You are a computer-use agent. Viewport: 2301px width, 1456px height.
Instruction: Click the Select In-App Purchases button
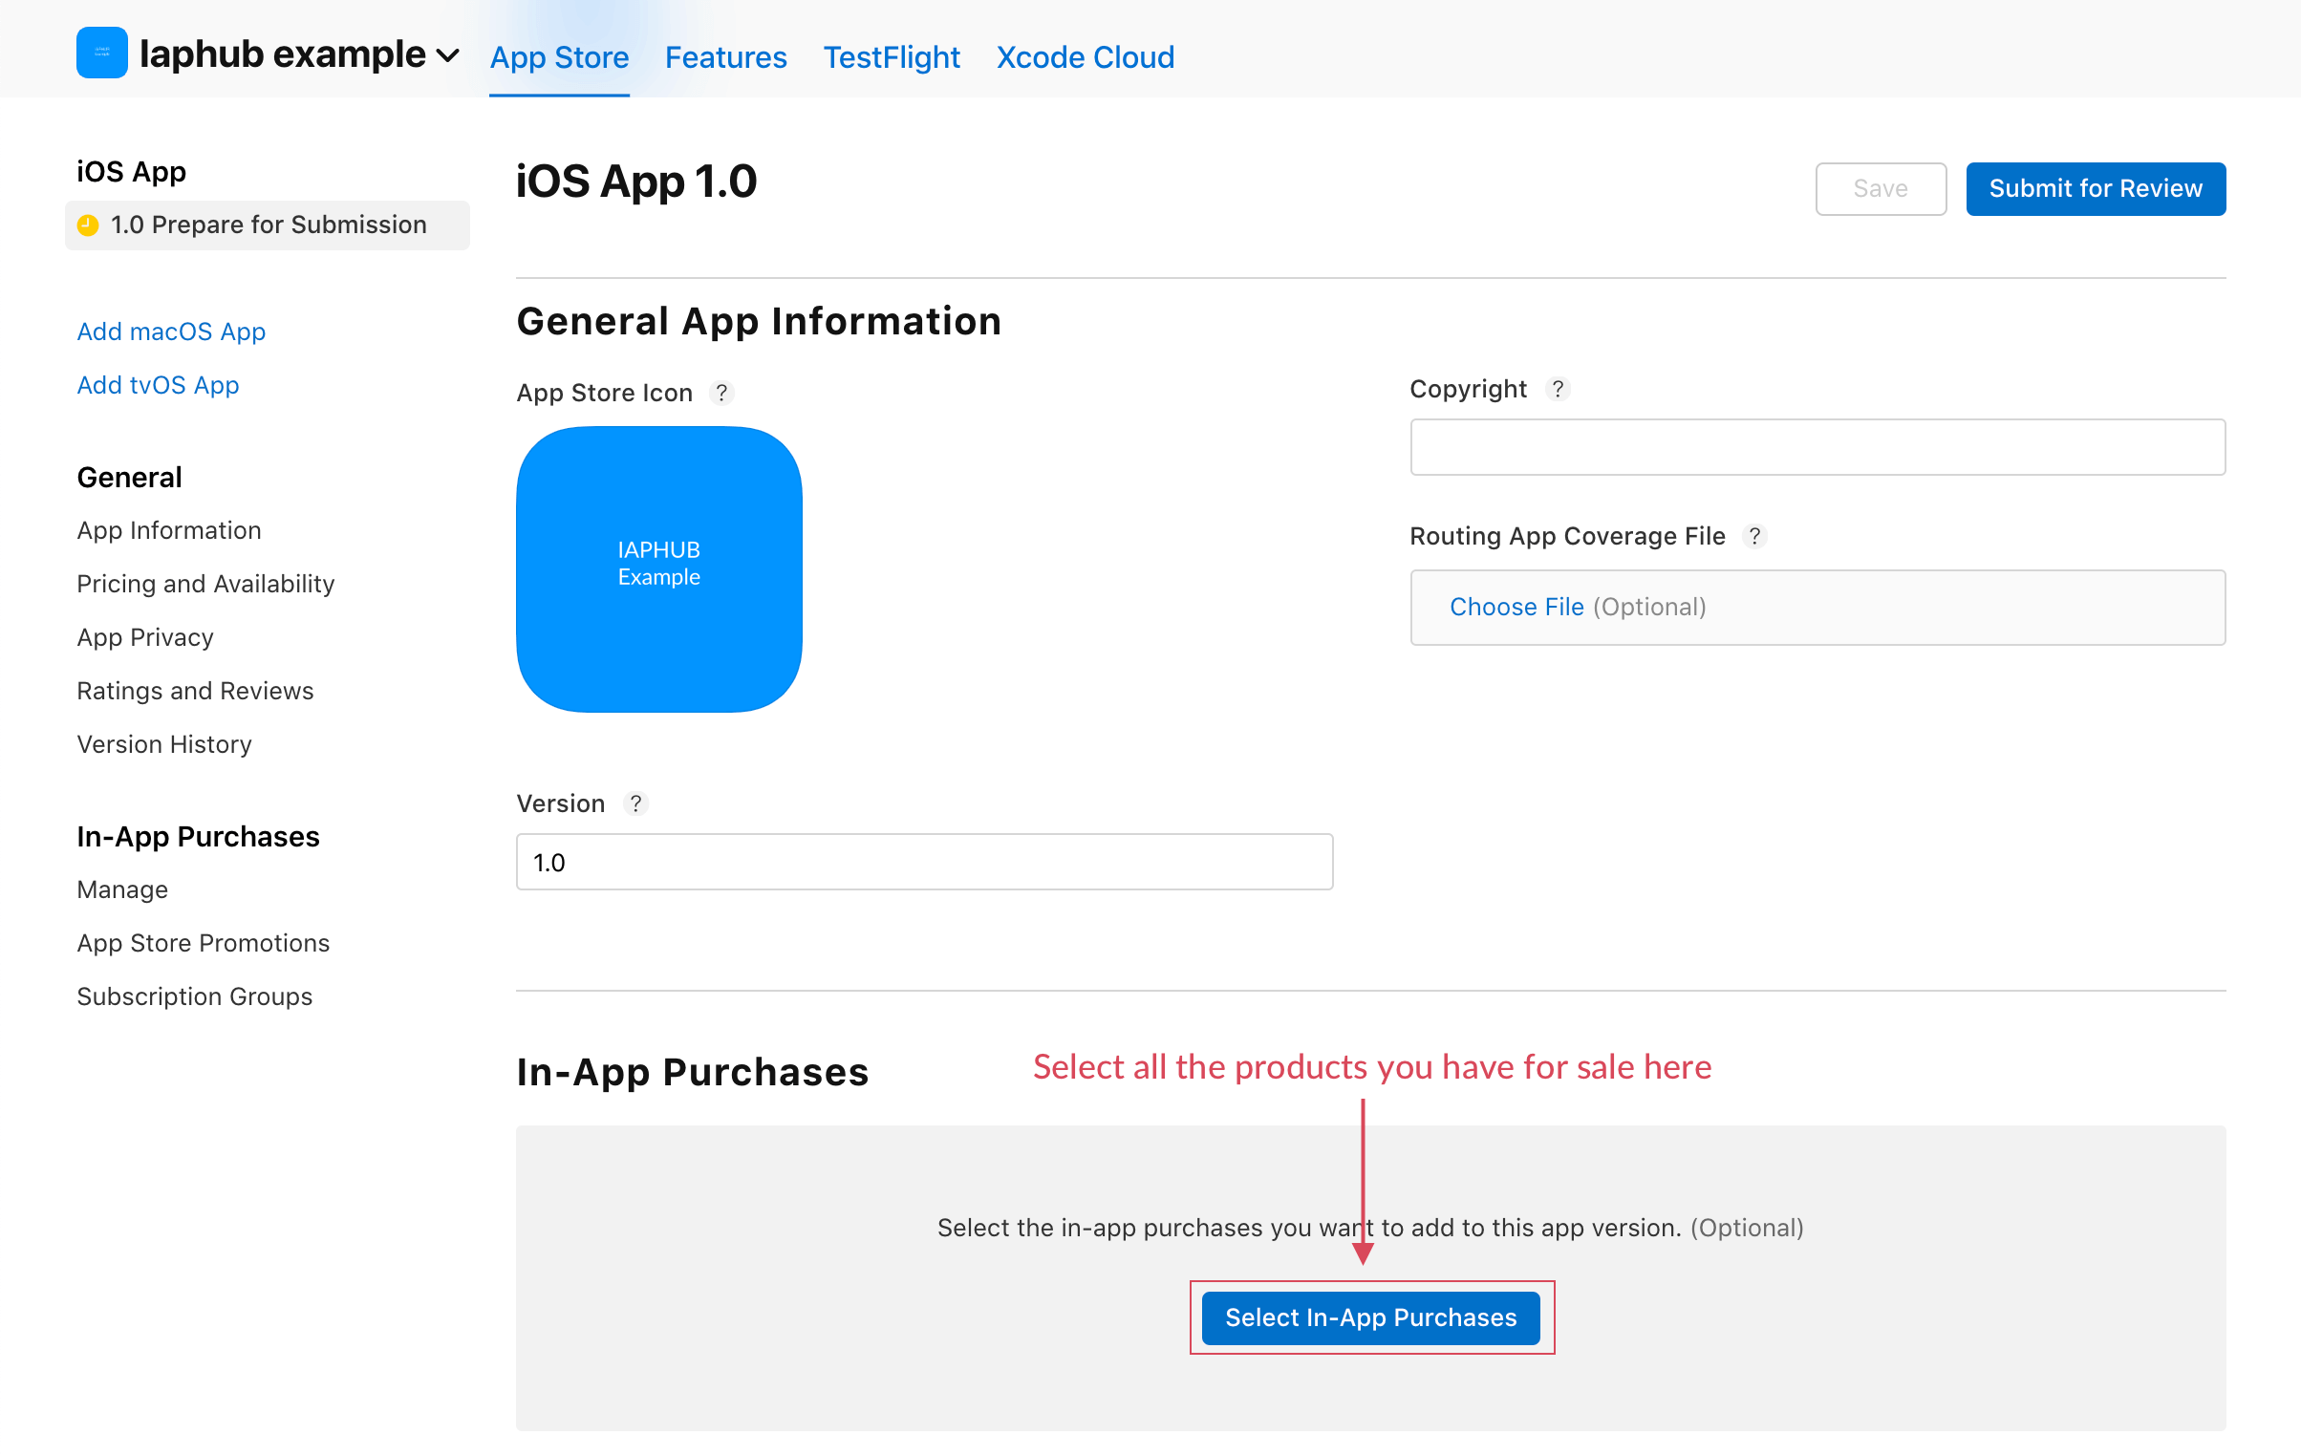[1370, 1317]
